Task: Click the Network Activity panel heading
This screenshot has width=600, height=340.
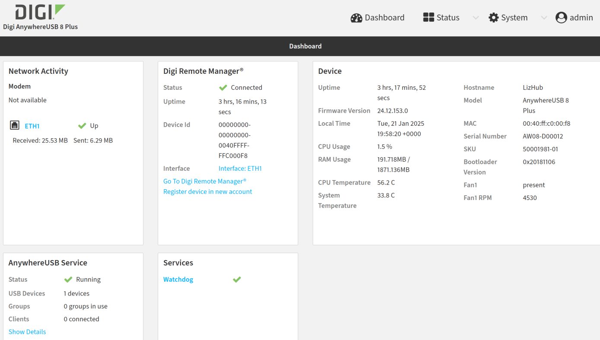Action: click(38, 71)
